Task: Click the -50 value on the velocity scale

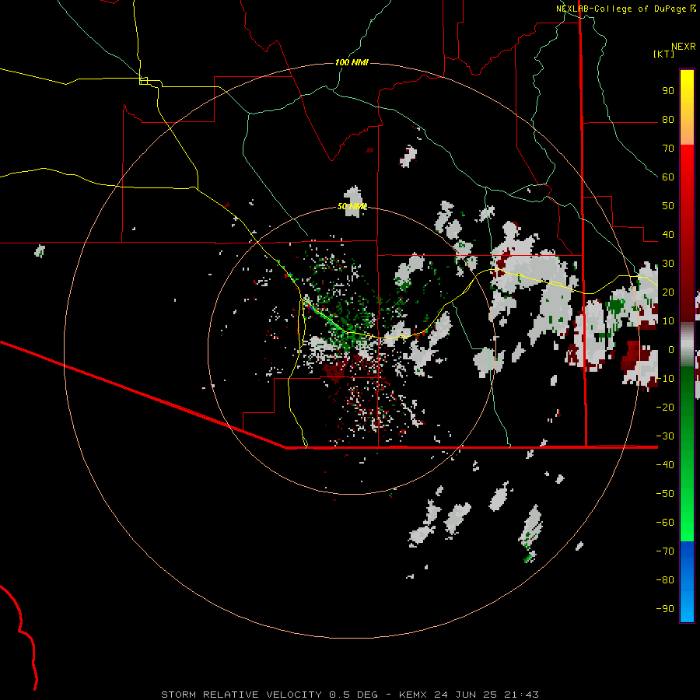Action: coord(665,494)
